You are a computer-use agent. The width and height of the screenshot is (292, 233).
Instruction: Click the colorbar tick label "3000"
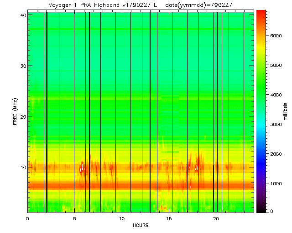click(x=276, y=124)
